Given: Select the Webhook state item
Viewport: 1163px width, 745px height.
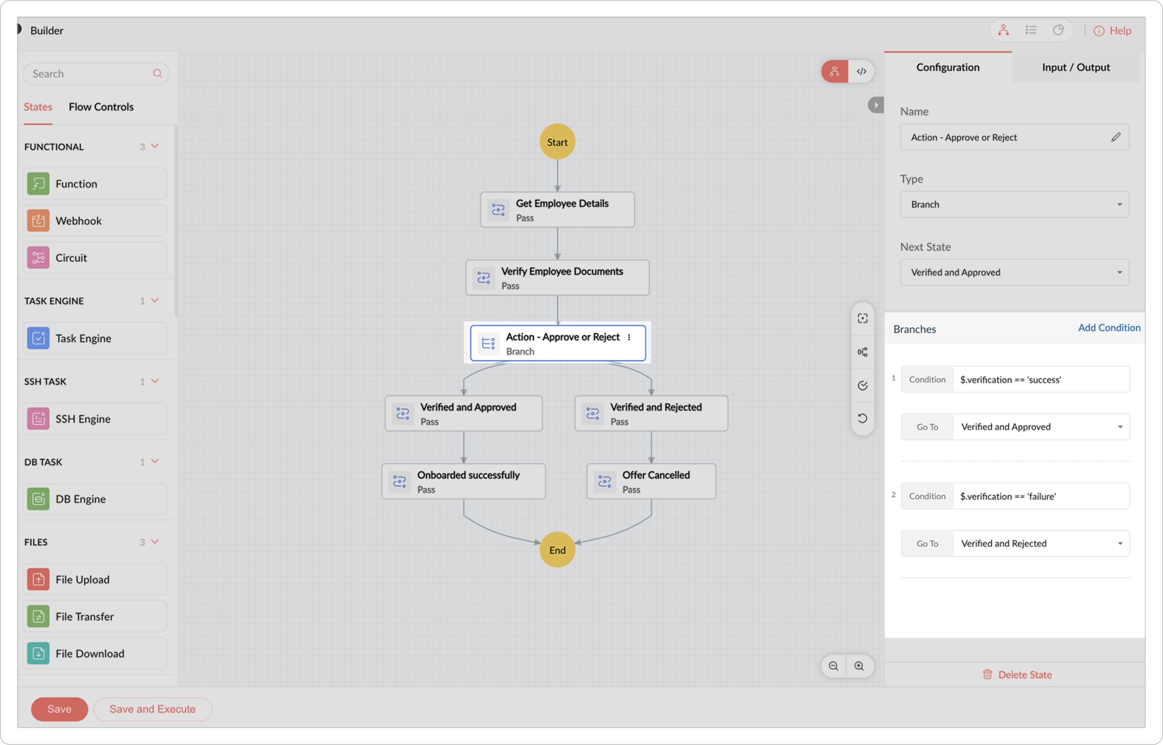Looking at the screenshot, I should pos(95,221).
